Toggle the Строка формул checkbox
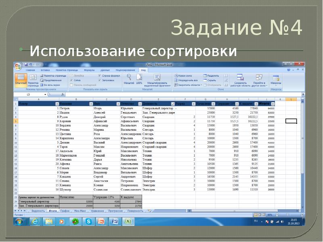The image size is (323, 242). [99, 76]
